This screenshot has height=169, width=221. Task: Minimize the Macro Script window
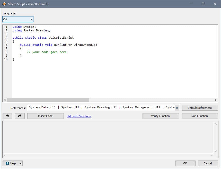coord(191,4)
